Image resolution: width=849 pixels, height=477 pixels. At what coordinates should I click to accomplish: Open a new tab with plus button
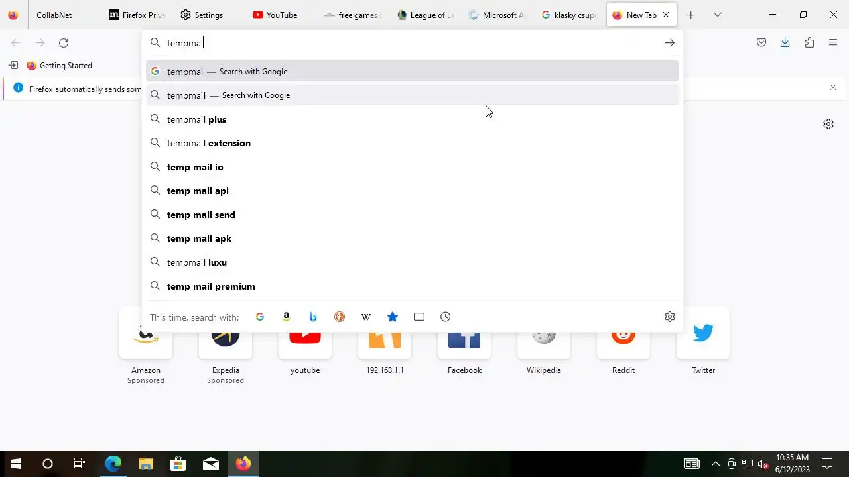click(x=690, y=15)
